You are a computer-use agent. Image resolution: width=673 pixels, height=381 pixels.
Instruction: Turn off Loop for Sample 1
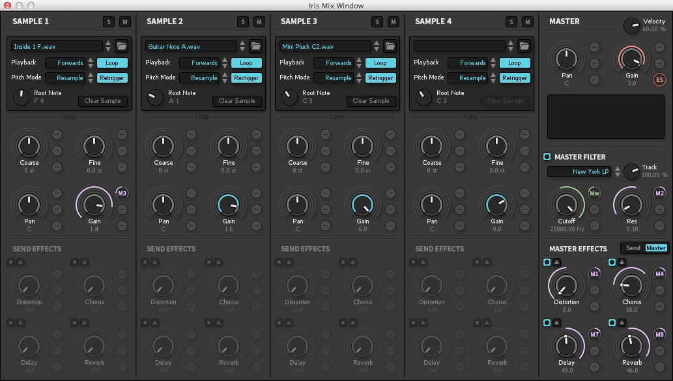pyautogui.click(x=112, y=63)
